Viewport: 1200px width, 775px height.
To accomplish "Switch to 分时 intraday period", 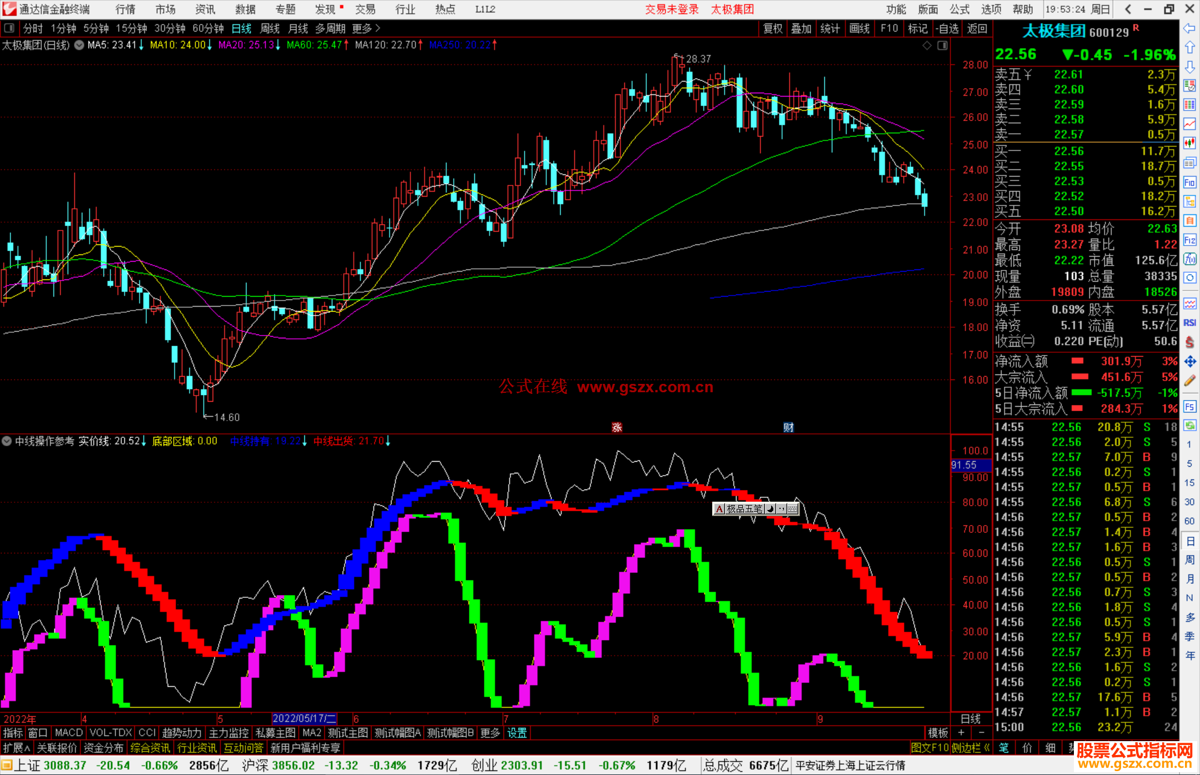I will click(x=33, y=28).
